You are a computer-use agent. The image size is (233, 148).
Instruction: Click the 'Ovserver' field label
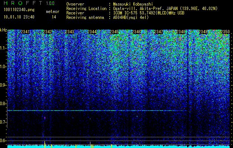click(x=75, y=4)
